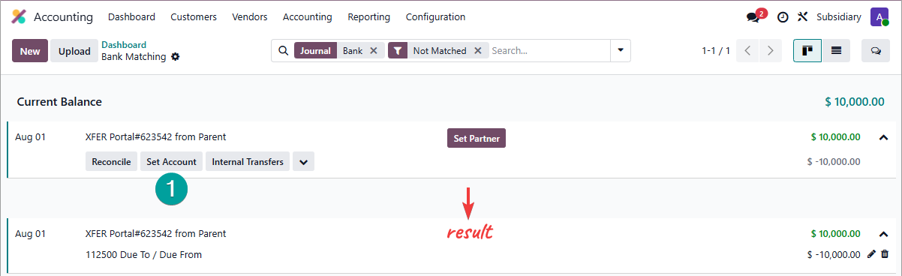This screenshot has height=276, width=902.
Task: Edit the Due To / Due From line
Action: [871, 254]
